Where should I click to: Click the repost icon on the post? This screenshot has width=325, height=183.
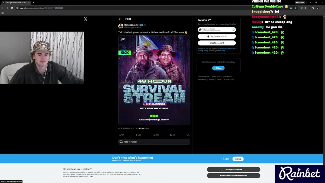(x=137, y=135)
